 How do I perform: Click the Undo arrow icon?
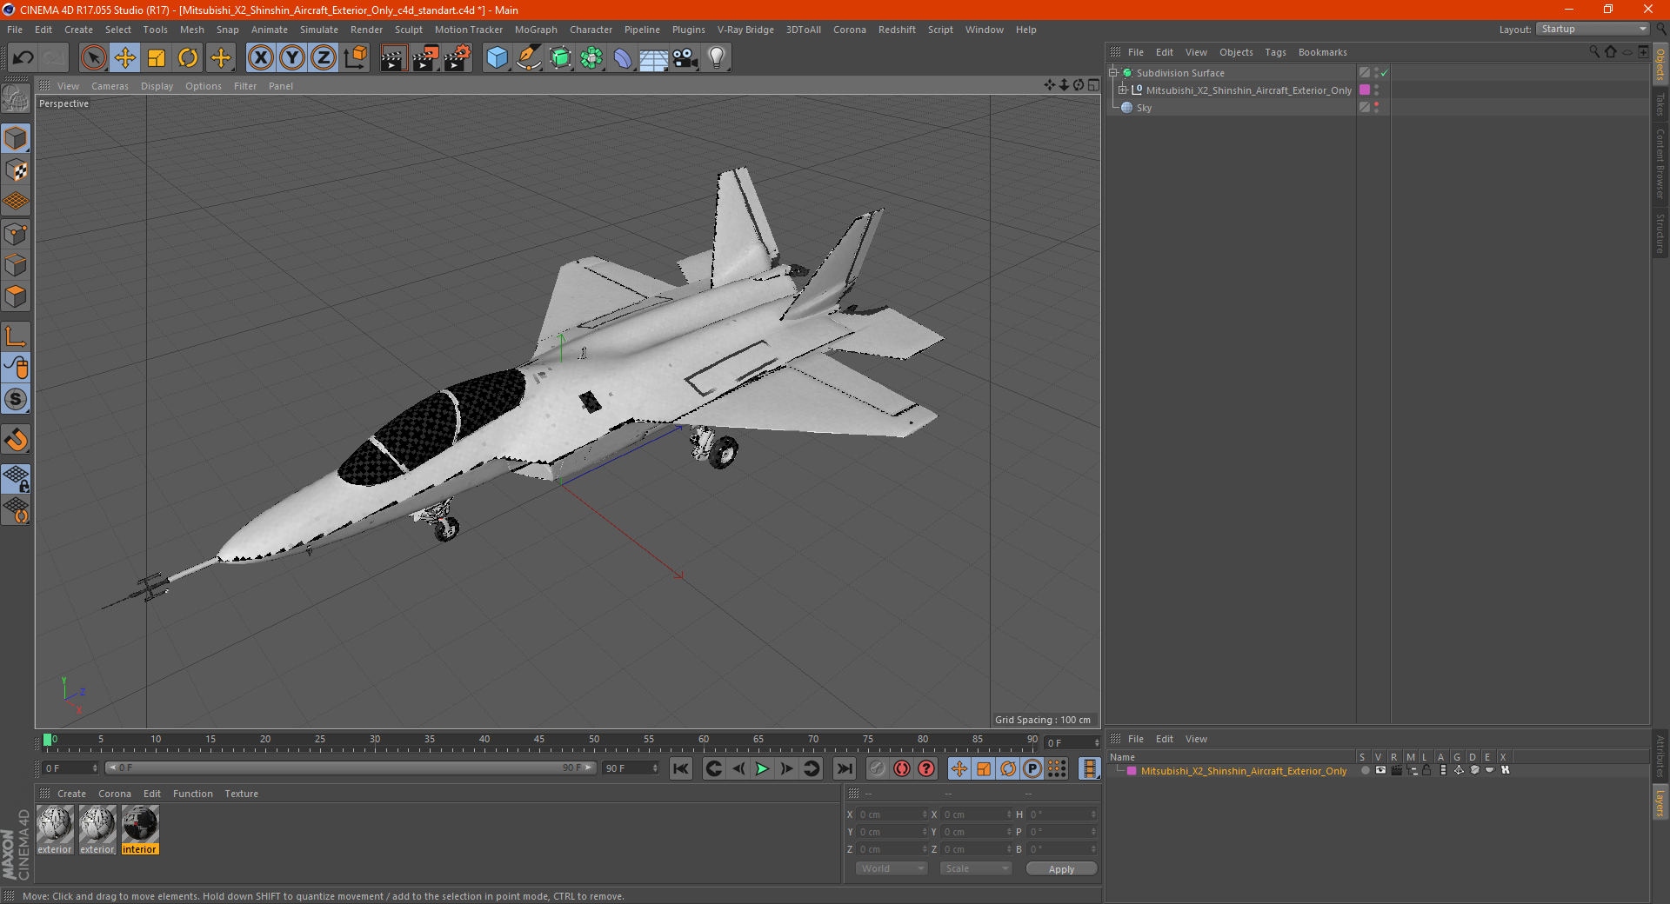pyautogui.click(x=23, y=58)
